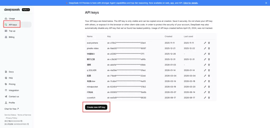This screenshot has width=270, height=128.
Task: Delete the key created 2025-12-26
Action: pos(209,54)
